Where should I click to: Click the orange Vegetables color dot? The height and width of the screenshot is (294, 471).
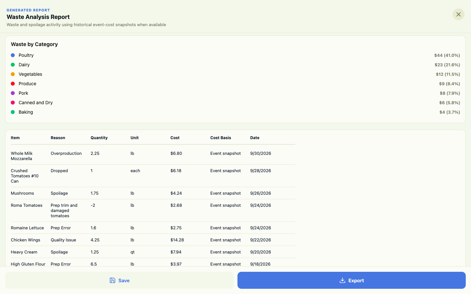click(x=13, y=74)
